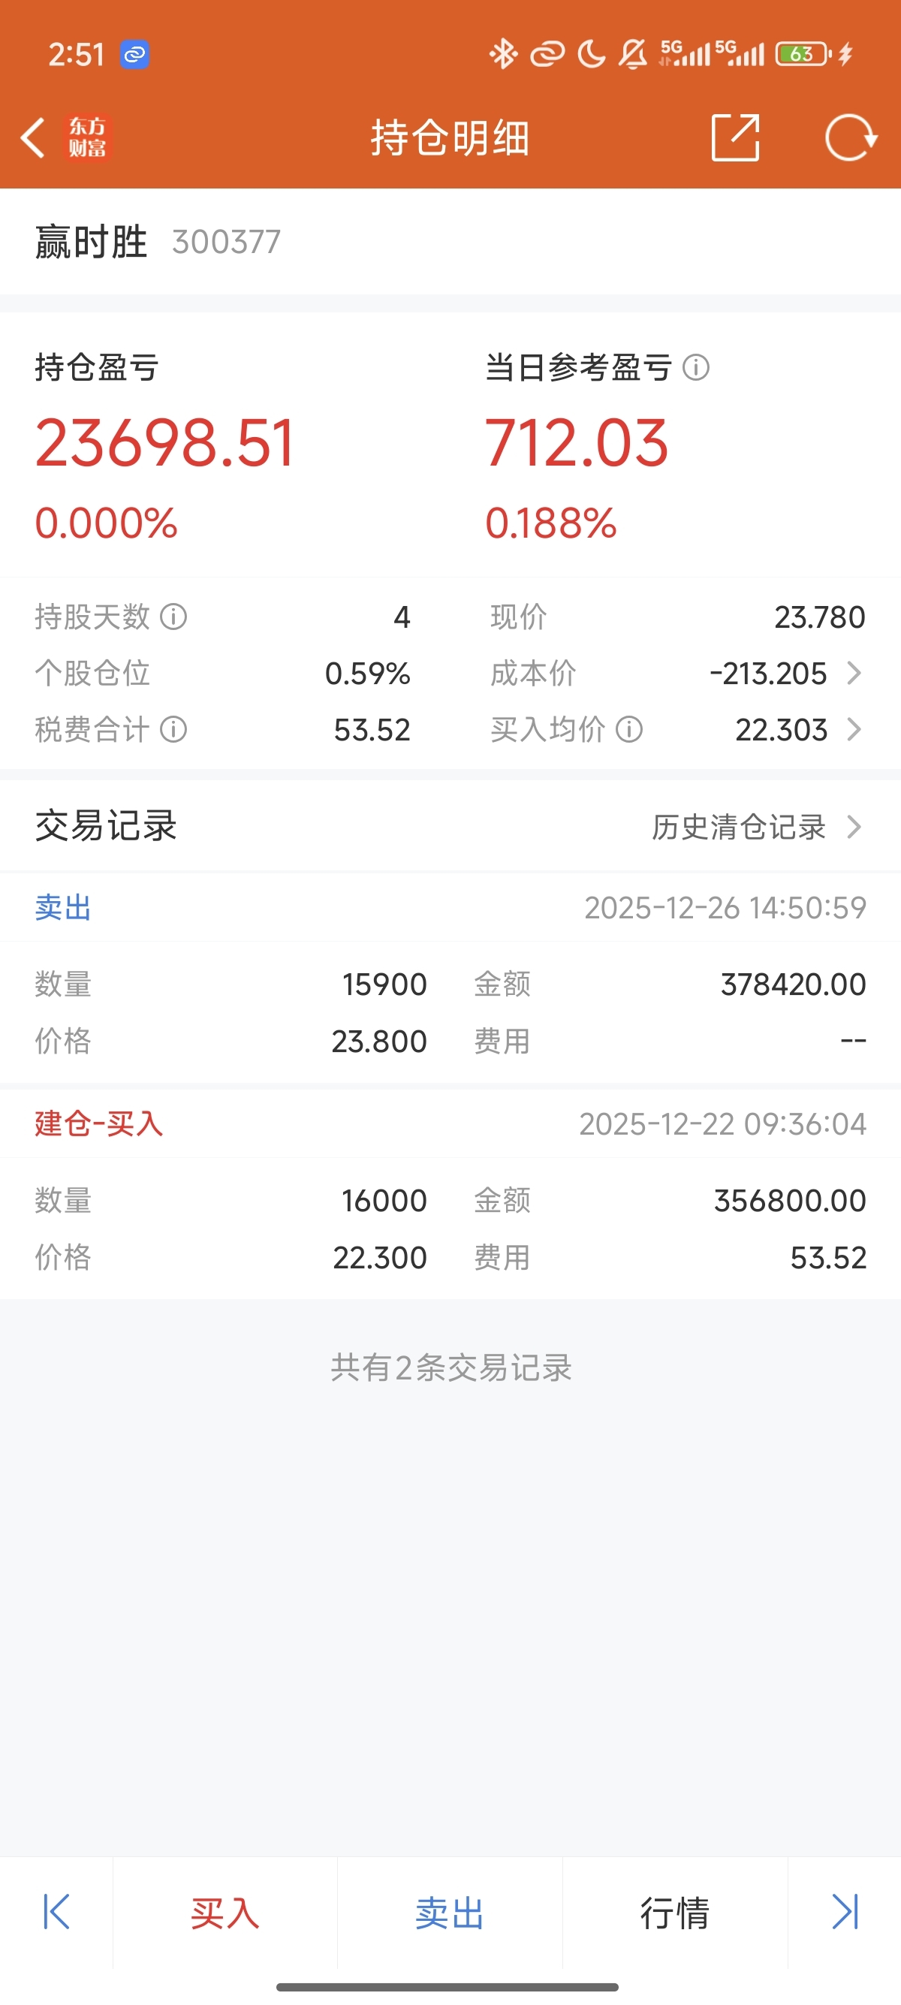Tap info icon beside 买入均价
This screenshot has width=901, height=2005.
pyautogui.click(x=628, y=730)
